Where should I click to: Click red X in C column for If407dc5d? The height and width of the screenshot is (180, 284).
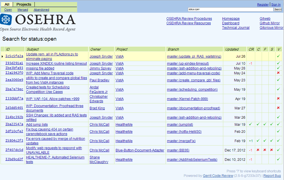coord(258,150)
